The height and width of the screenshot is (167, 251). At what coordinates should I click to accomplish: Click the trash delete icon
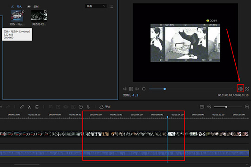(37, 107)
